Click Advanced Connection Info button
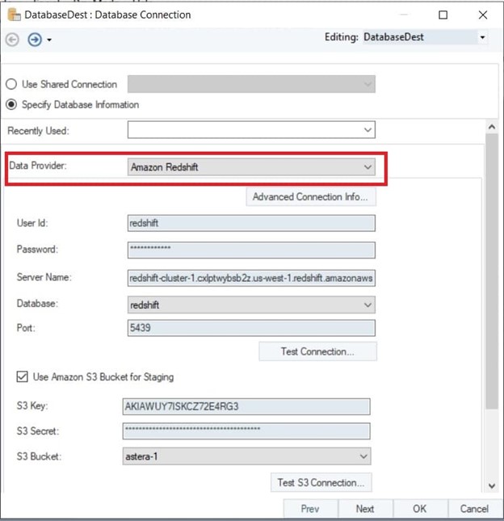The height and width of the screenshot is (521, 504). pyautogui.click(x=310, y=197)
